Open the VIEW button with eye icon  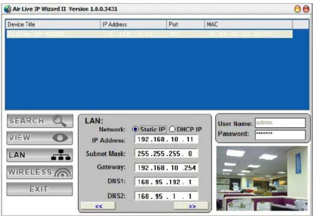coord(40,138)
